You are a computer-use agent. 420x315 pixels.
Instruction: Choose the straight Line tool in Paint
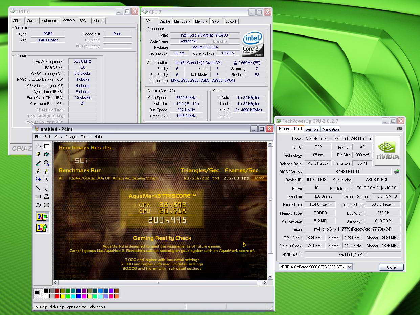pyautogui.click(x=38, y=188)
